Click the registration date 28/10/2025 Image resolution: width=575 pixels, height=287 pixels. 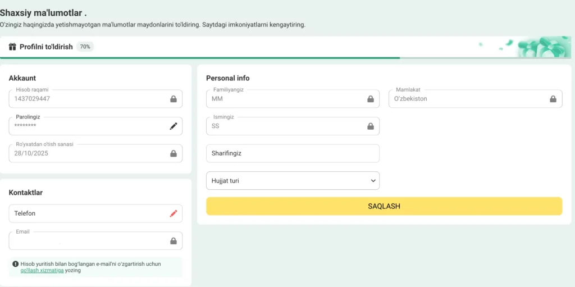tap(31, 153)
